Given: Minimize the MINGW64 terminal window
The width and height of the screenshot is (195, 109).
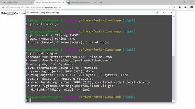Looking at the screenshot, I should click(x=157, y=12).
